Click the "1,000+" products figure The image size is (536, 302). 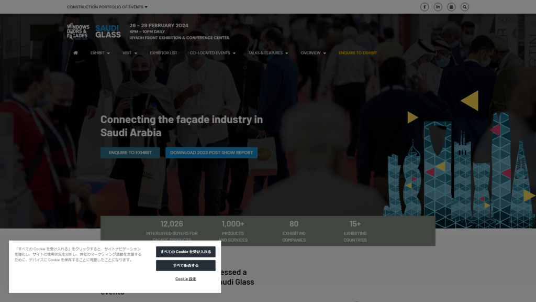[x=233, y=224]
